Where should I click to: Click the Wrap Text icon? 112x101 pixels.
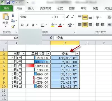(x=109, y=17)
